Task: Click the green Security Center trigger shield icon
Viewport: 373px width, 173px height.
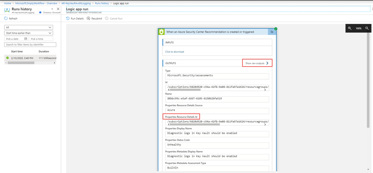Action: 161,32
